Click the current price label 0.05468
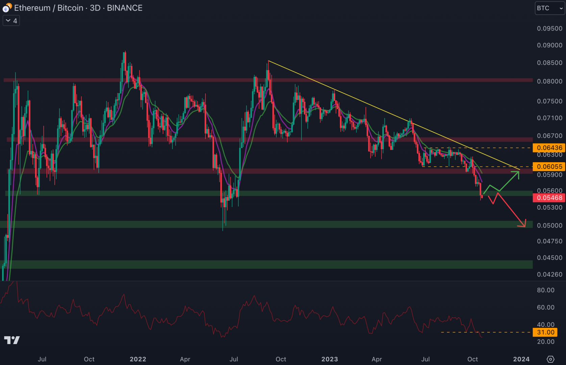The height and width of the screenshot is (365, 566). 549,198
